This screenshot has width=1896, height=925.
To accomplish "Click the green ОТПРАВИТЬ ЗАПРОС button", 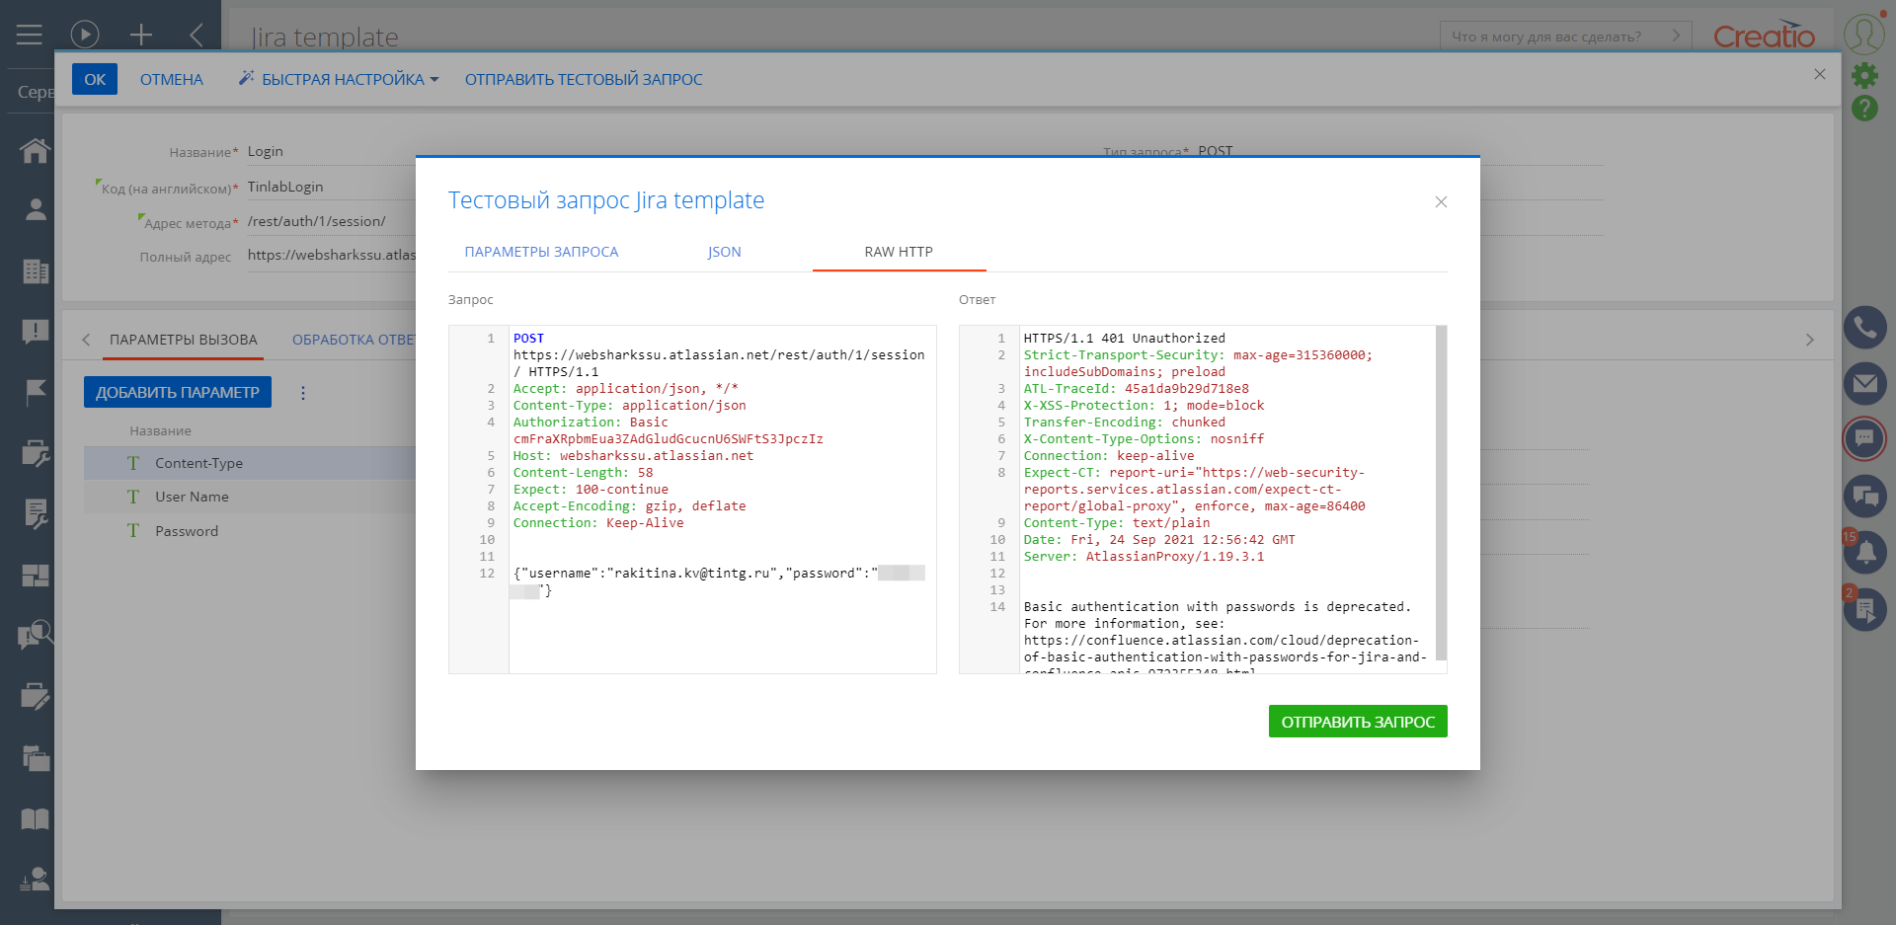I will point(1358,722).
